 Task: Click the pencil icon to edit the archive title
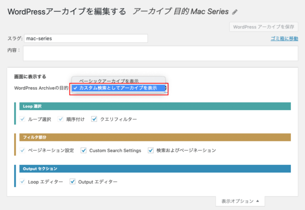pos(235,12)
